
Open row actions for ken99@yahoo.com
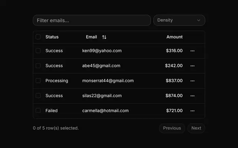click(192, 51)
